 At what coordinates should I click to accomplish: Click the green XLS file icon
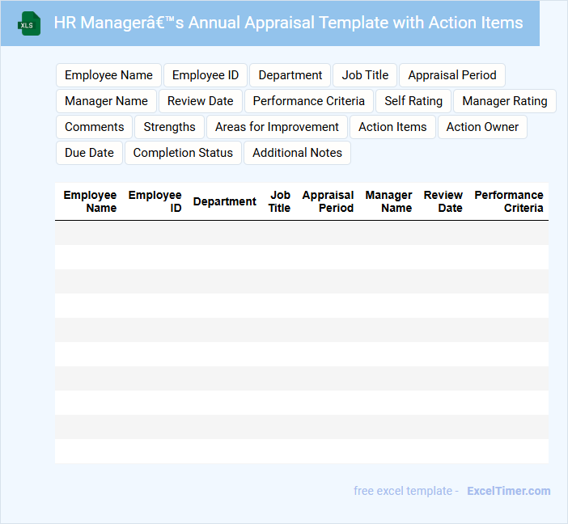click(29, 23)
